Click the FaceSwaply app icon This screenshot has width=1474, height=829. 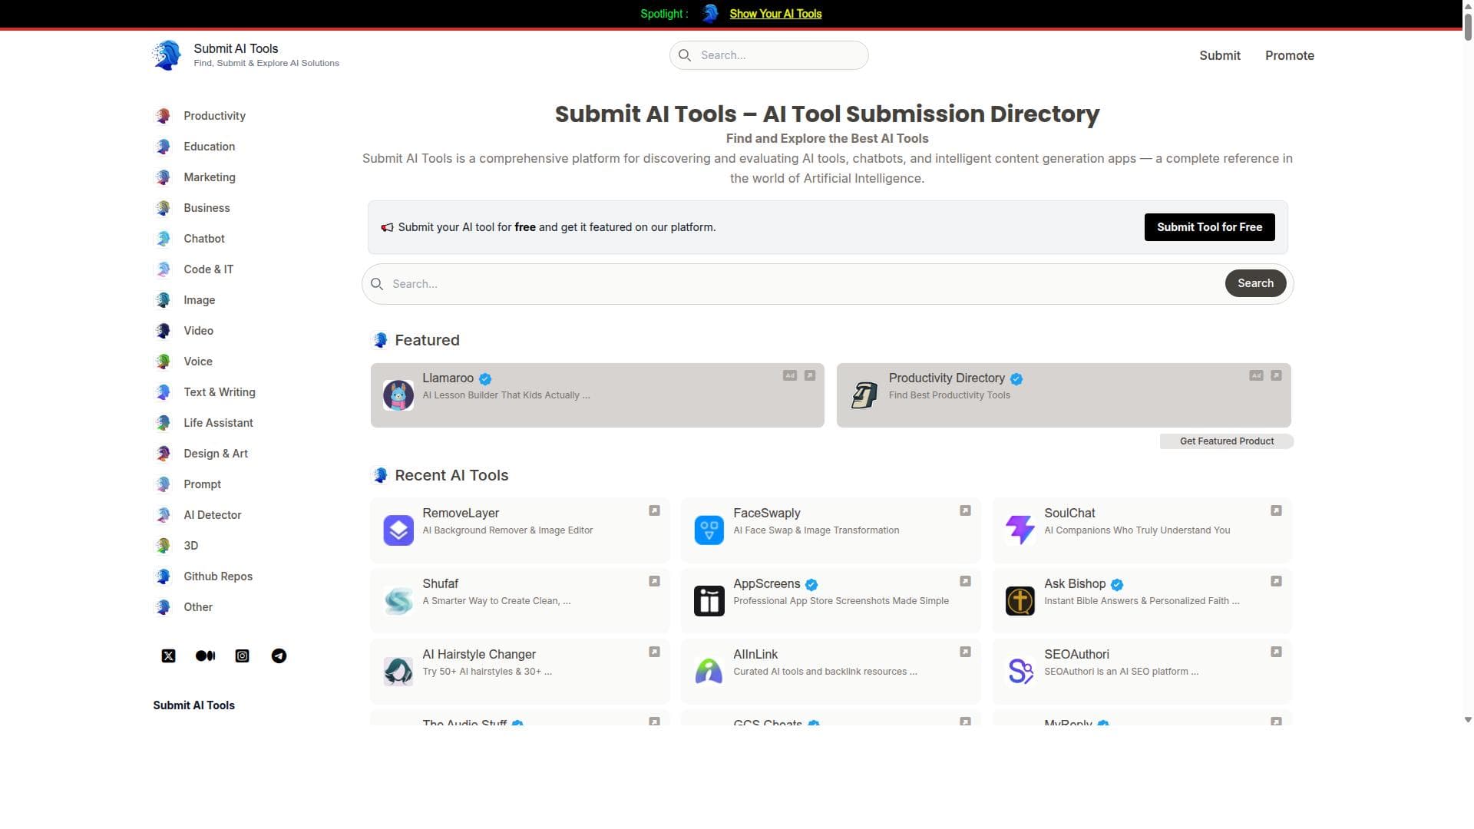pos(709,530)
